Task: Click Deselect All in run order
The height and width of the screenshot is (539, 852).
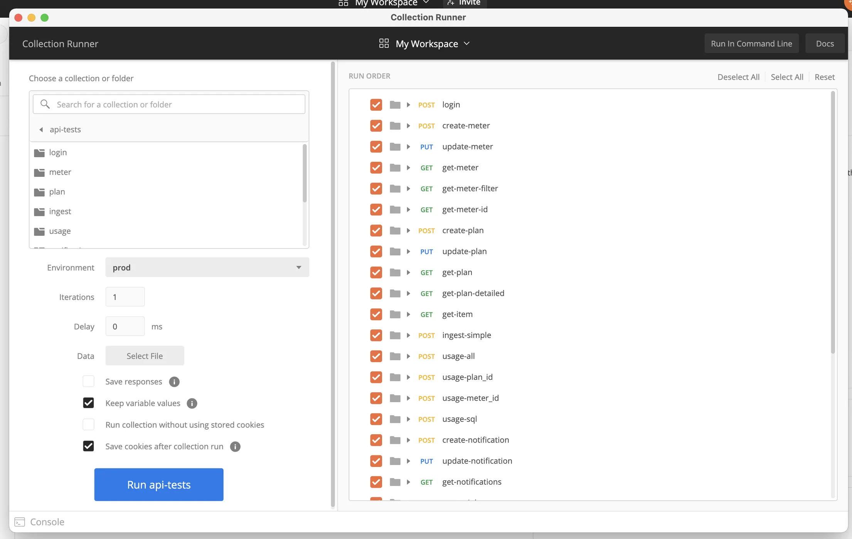Action: (738, 77)
